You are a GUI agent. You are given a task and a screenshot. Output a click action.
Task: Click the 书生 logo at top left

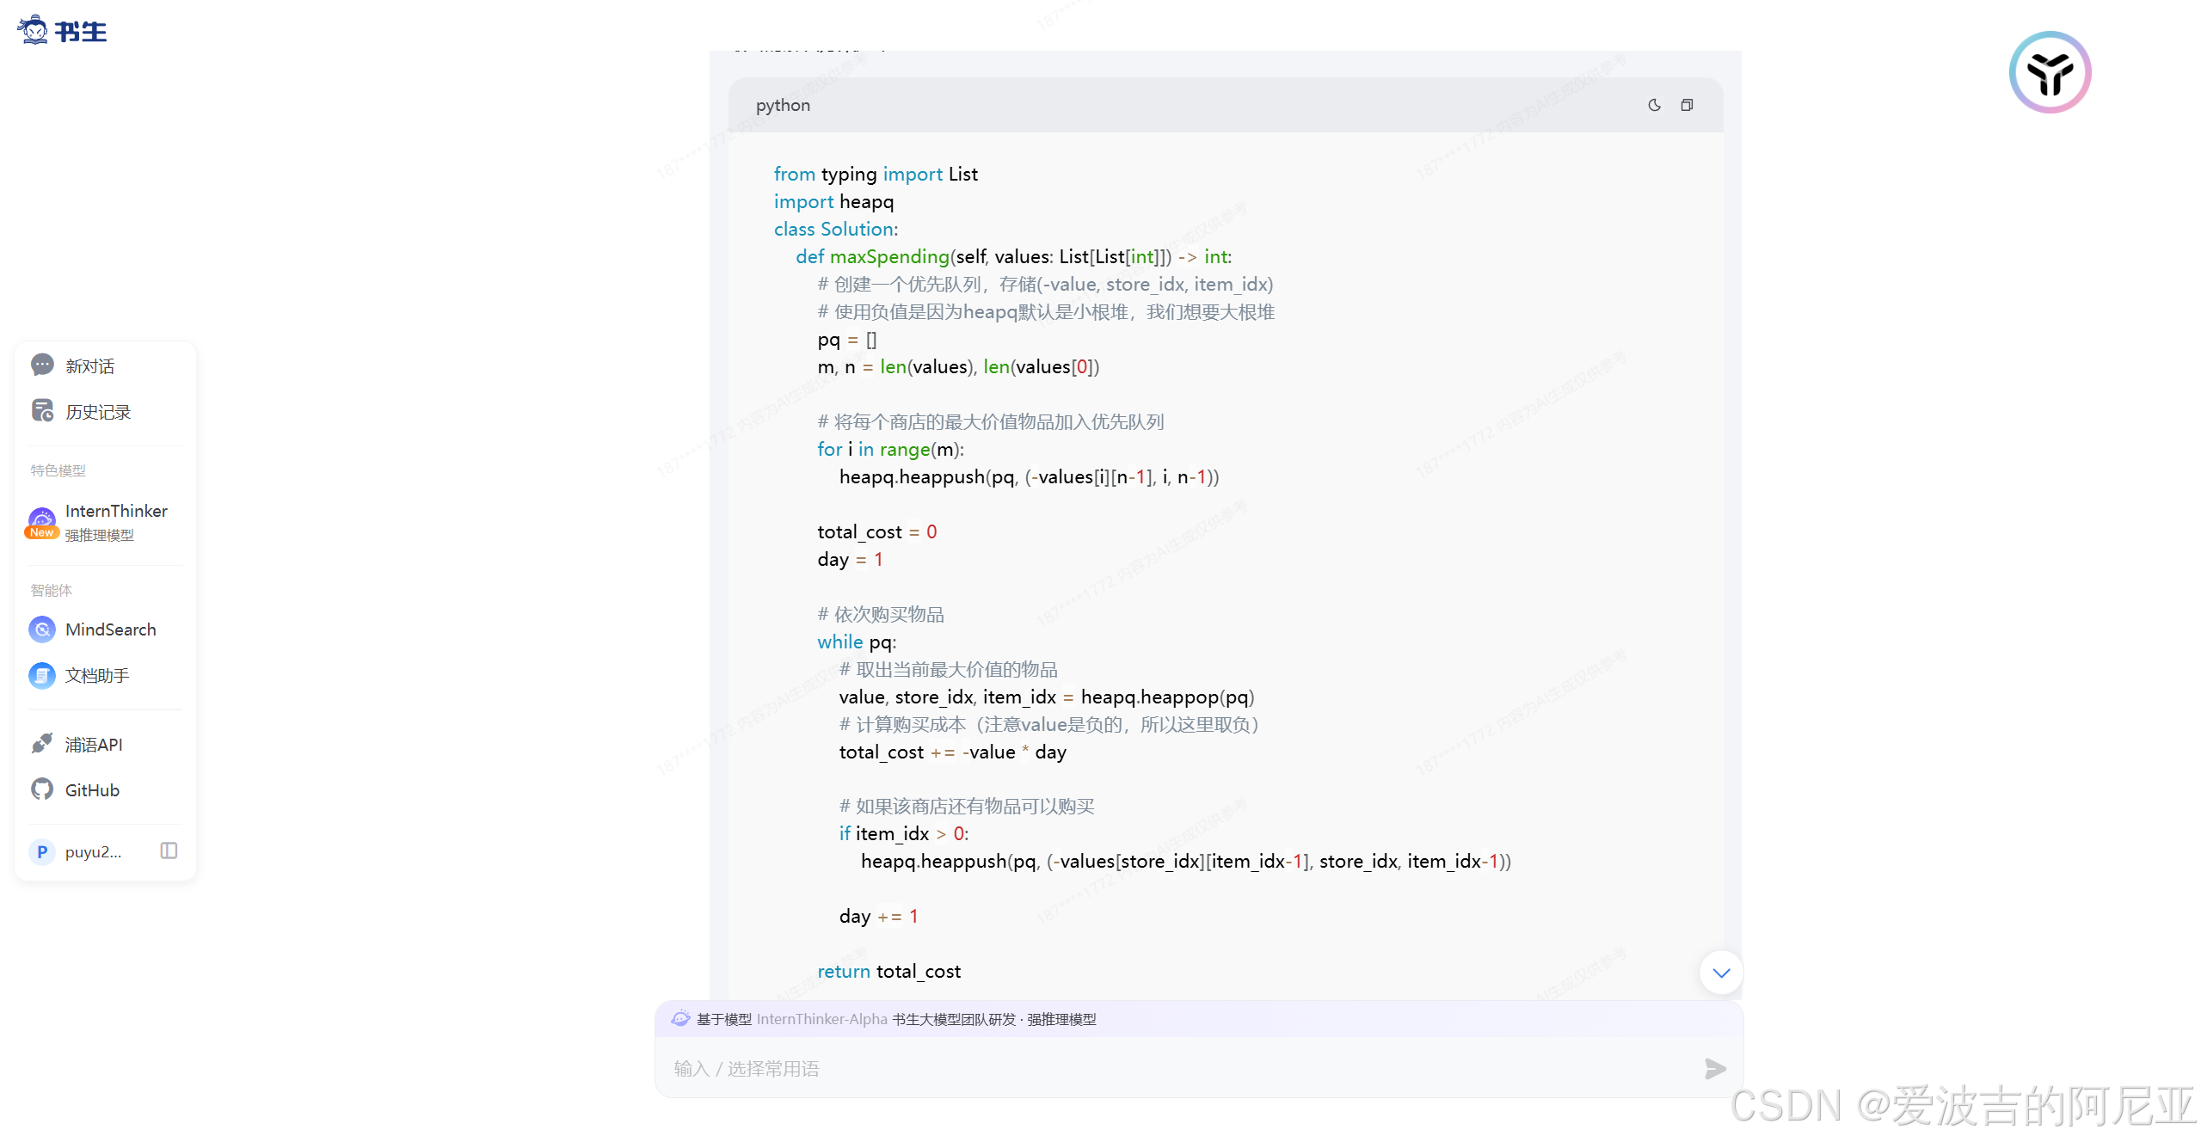pos(62,30)
